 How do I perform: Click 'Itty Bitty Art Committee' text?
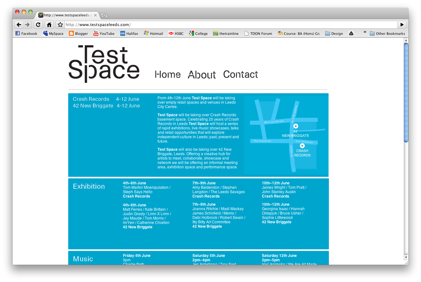click(x=211, y=222)
